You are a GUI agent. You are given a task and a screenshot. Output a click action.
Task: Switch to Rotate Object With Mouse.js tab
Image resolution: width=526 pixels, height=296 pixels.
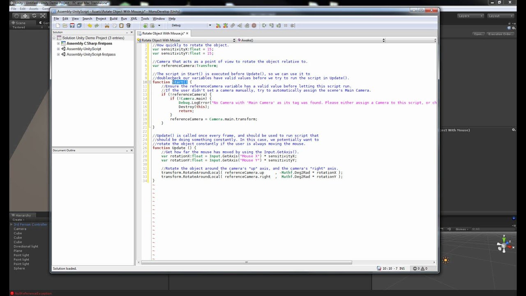click(x=163, y=33)
